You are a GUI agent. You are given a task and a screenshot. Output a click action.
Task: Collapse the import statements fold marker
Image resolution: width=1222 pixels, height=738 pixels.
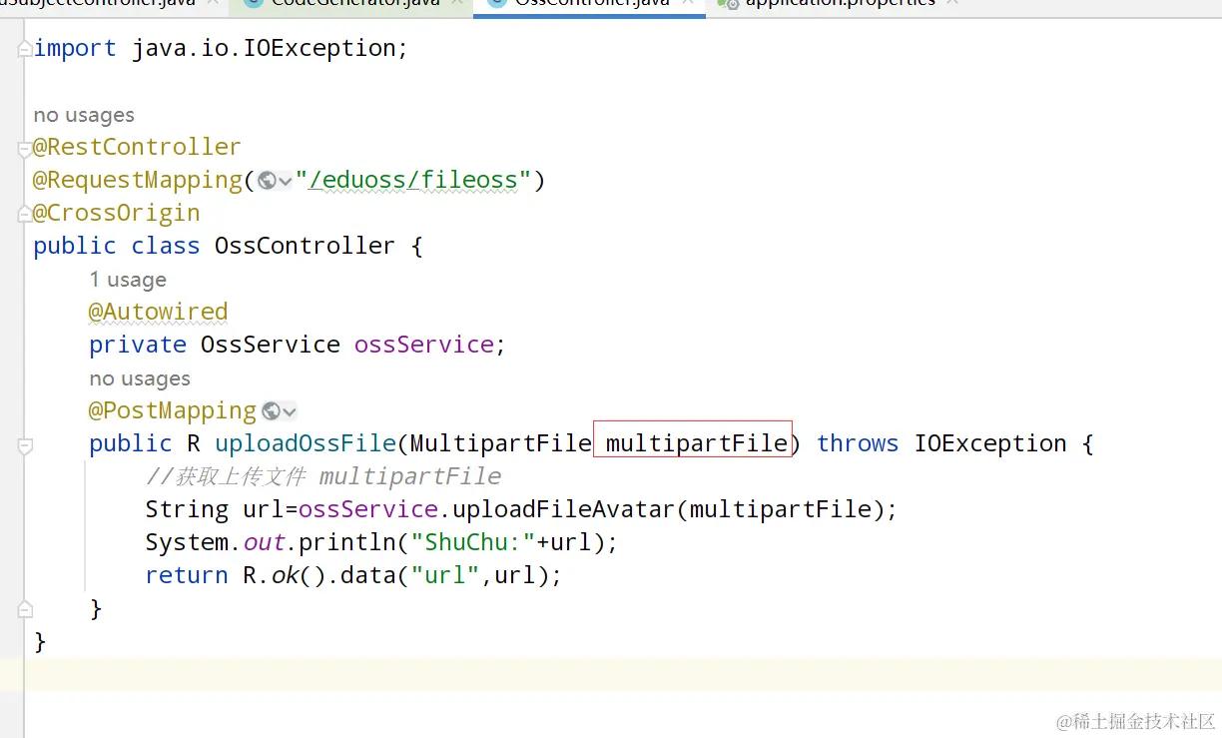click(25, 50)
